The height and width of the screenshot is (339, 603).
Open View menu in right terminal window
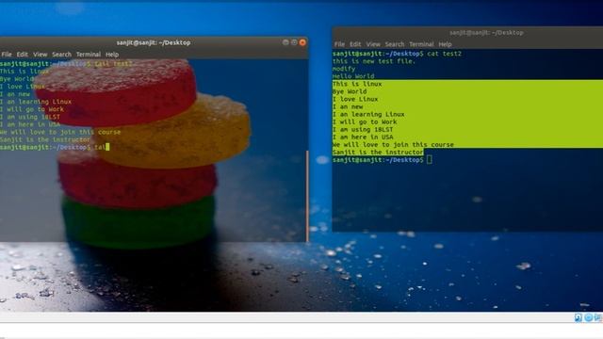pos(373,44)
